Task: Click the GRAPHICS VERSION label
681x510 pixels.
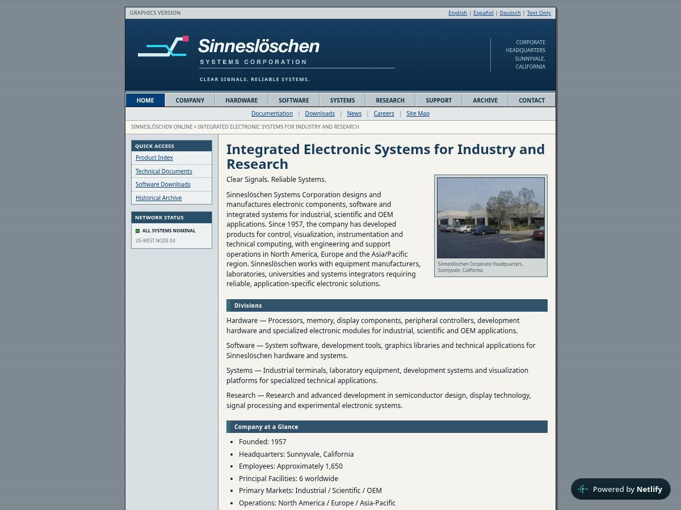Action: pos(155,13)
